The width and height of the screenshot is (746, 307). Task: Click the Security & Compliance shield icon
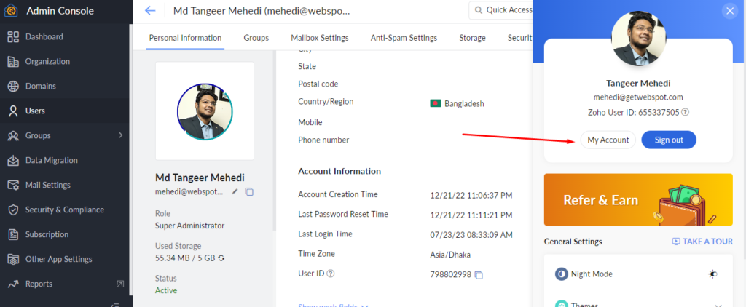13,210
